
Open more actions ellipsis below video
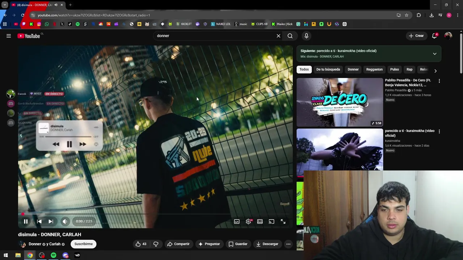click(288, 244)
